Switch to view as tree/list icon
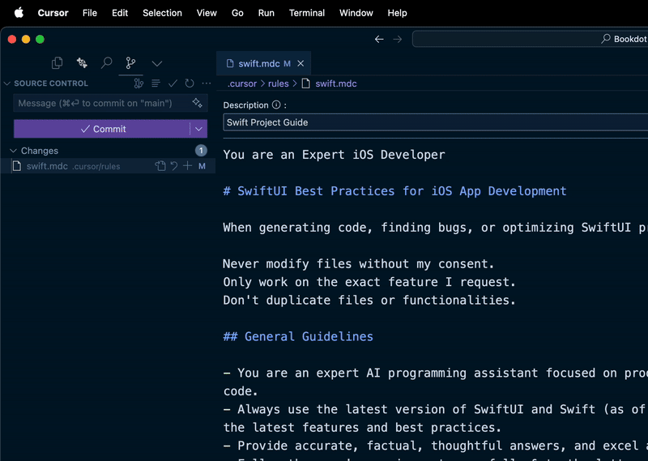This screenshot has width=648, height=461. [x=156, y=83]
